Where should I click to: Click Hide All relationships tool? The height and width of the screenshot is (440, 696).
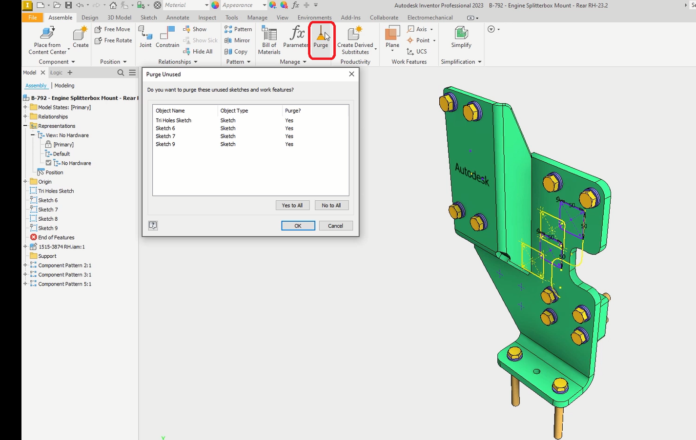198,52
